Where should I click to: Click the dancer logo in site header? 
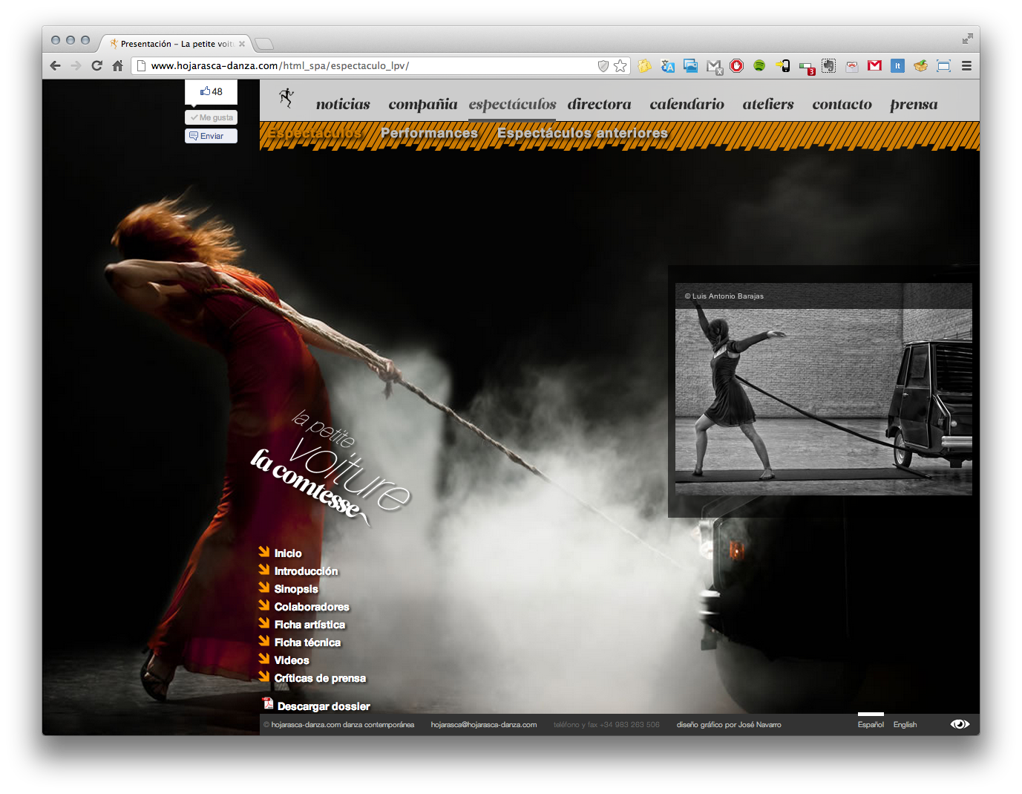286,97
